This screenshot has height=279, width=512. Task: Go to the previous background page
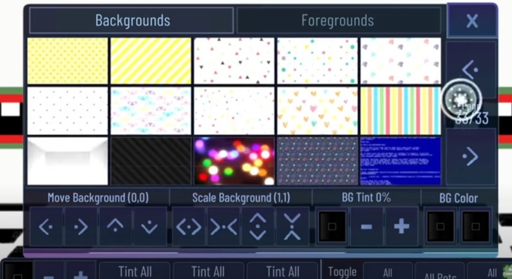click(470, 69)
